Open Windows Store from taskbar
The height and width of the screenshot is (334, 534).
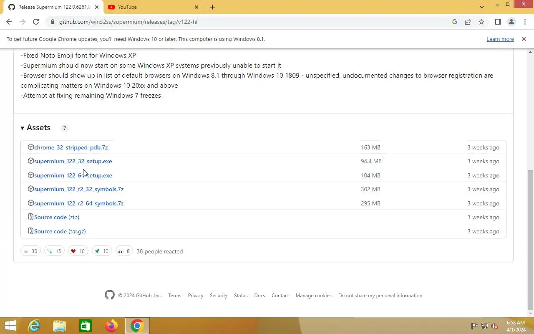pos(86,326)
